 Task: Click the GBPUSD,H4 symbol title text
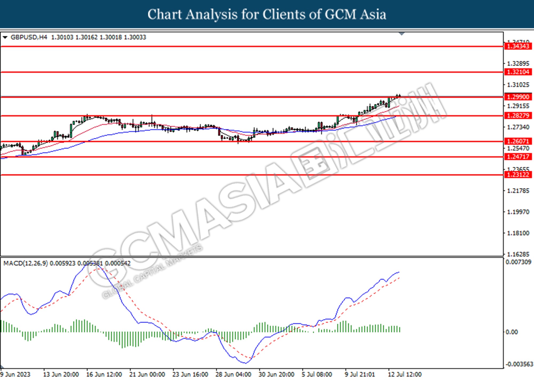click(29, 37)
